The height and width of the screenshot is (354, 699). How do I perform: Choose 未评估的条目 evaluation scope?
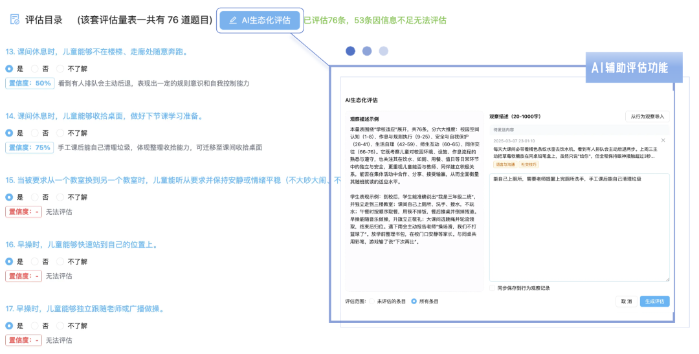pos(372,302)
